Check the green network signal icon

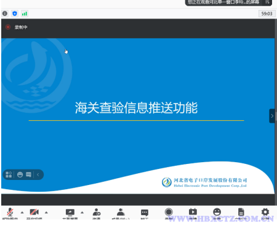(x=25, y=14)
